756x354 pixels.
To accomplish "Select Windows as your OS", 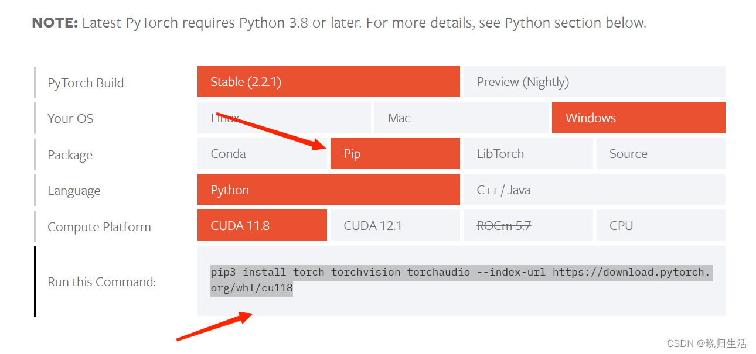I will (x=639, y=118).
